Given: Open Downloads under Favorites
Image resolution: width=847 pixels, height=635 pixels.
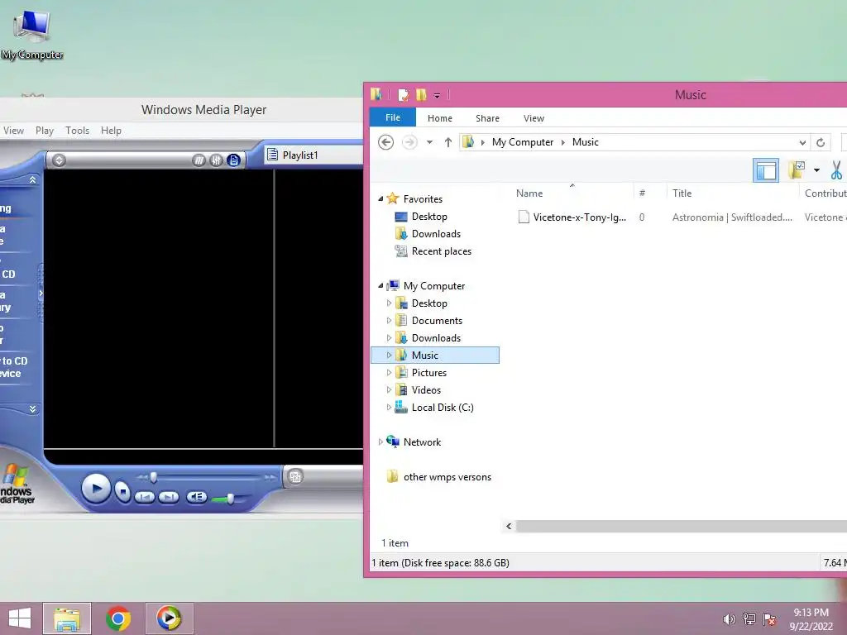Looking at the screenshot, I should [436, 234].
